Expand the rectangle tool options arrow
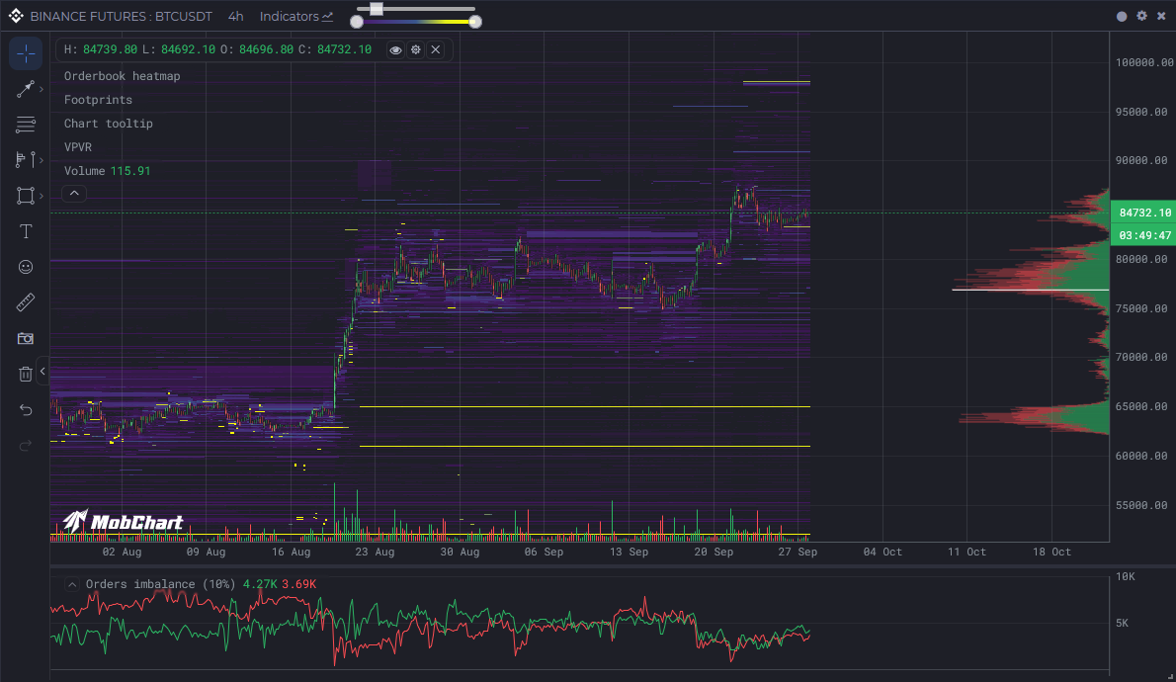 (42, 196)
